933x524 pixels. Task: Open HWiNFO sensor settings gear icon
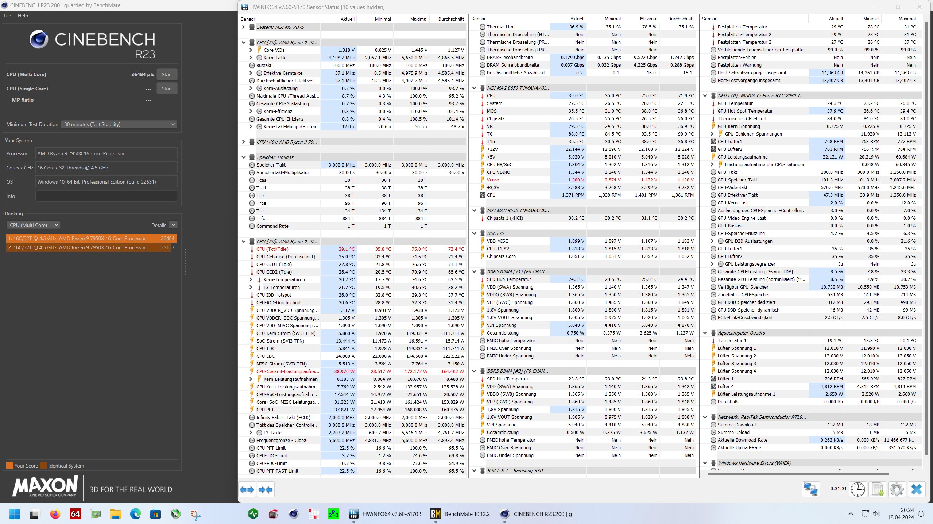[897, 489]
